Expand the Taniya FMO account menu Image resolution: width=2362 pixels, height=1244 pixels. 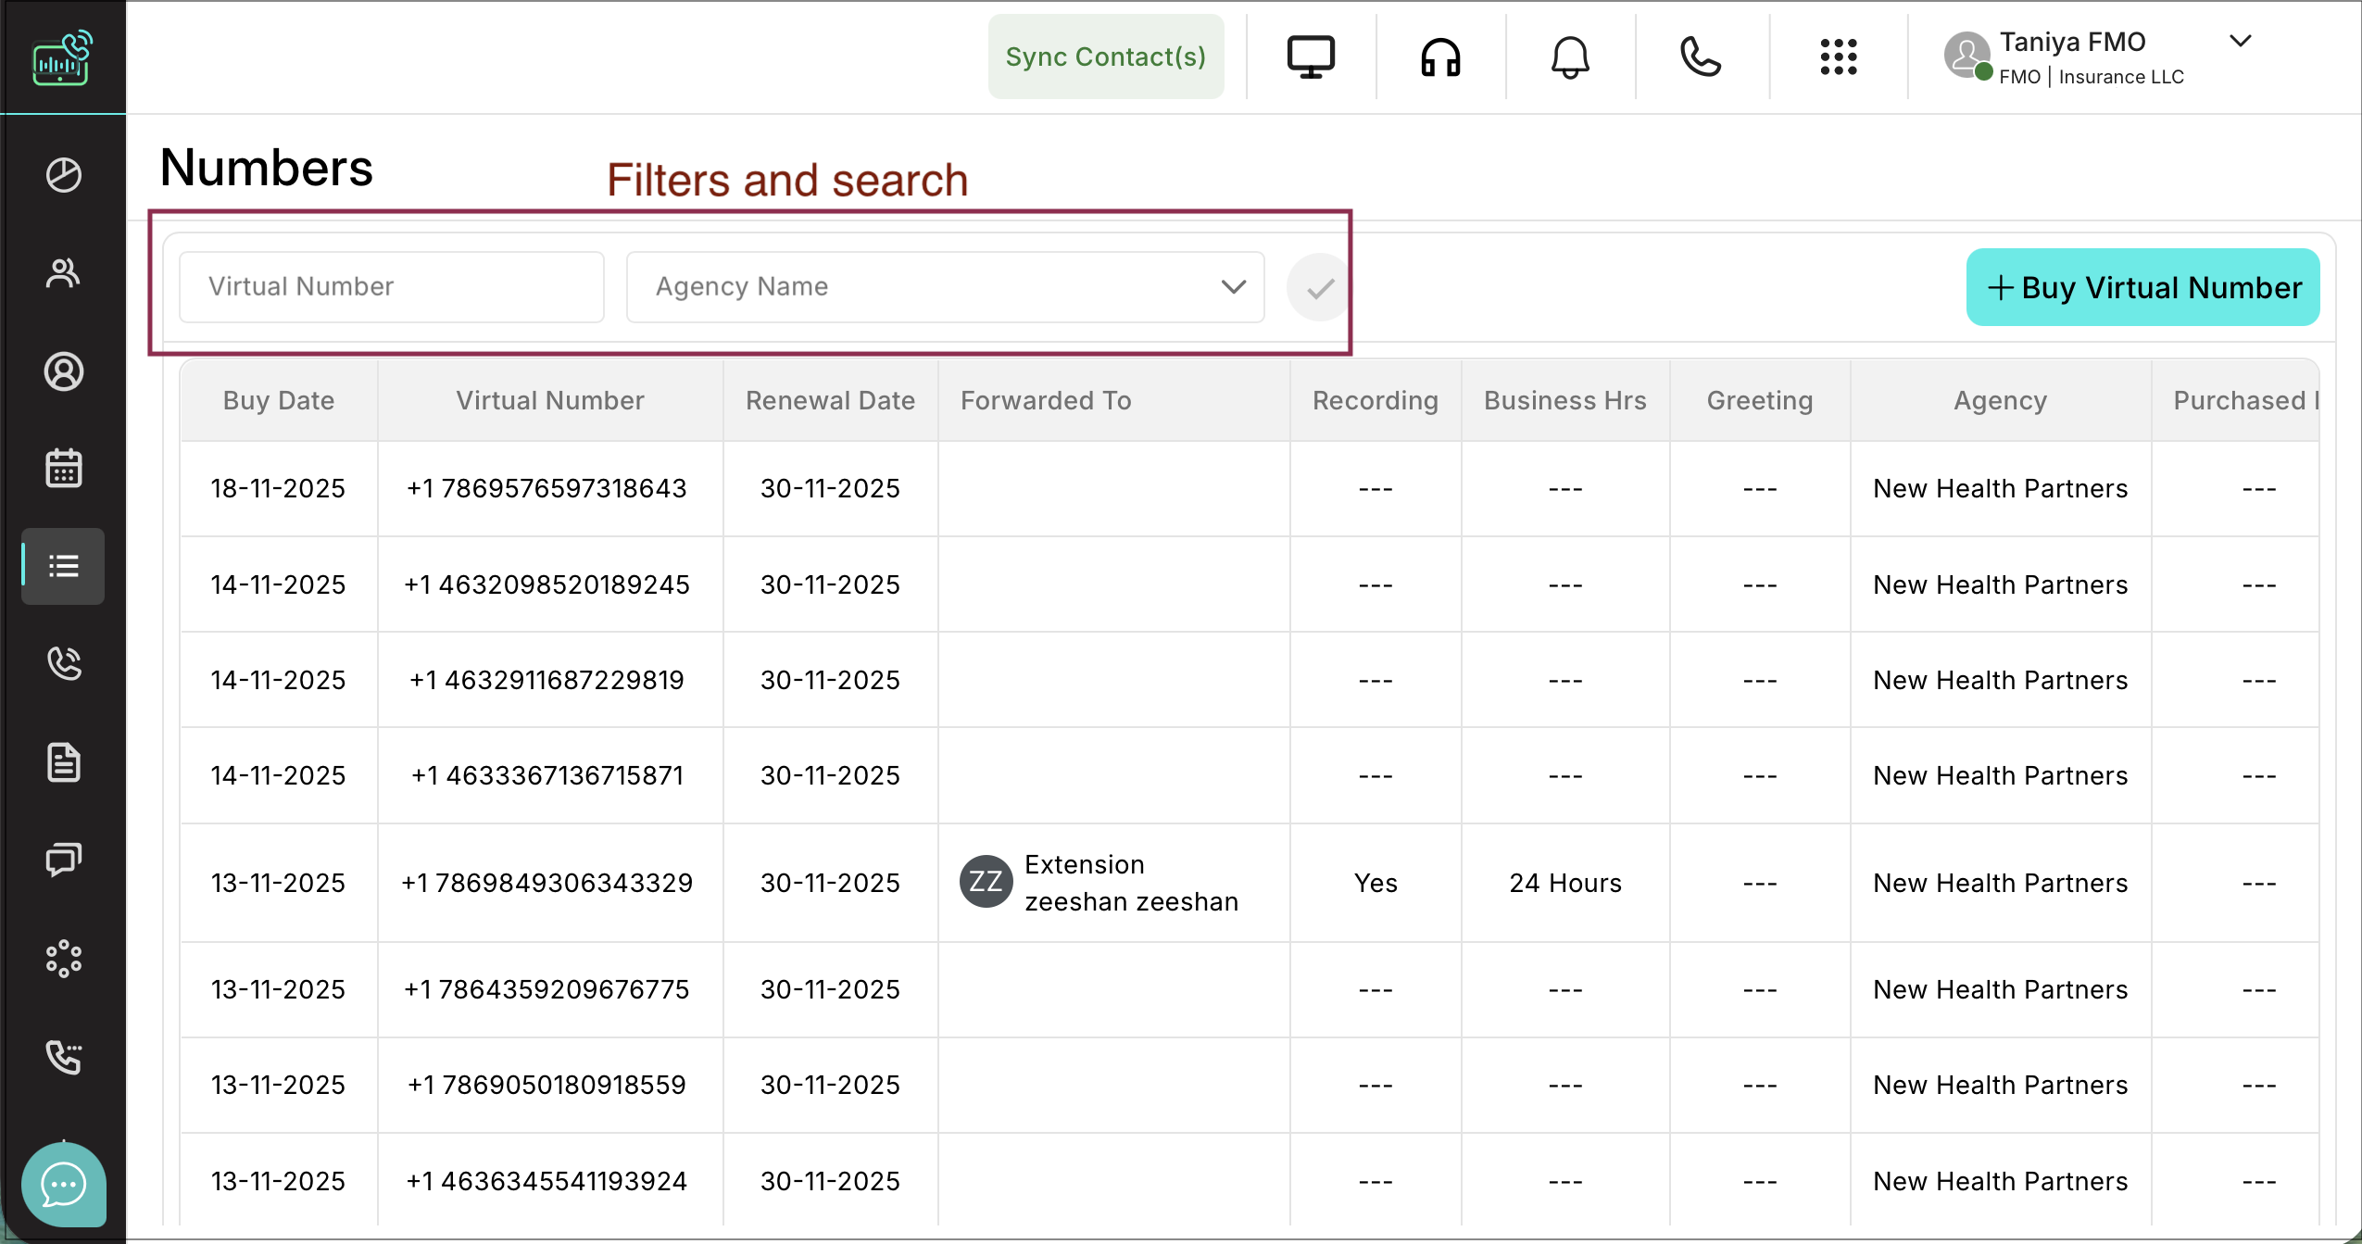pos(2239,41)
